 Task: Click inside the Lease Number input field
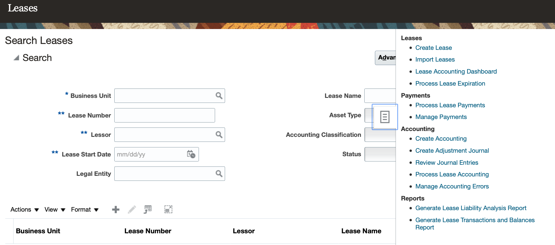point(165,115)
